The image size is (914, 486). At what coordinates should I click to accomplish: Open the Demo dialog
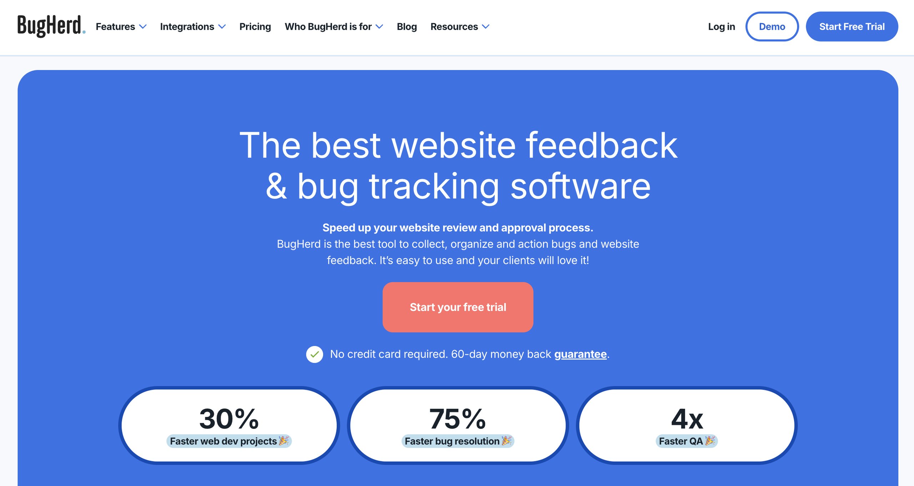coord(772,26)
